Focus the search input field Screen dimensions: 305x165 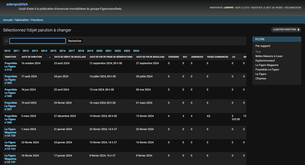[38, 41]
